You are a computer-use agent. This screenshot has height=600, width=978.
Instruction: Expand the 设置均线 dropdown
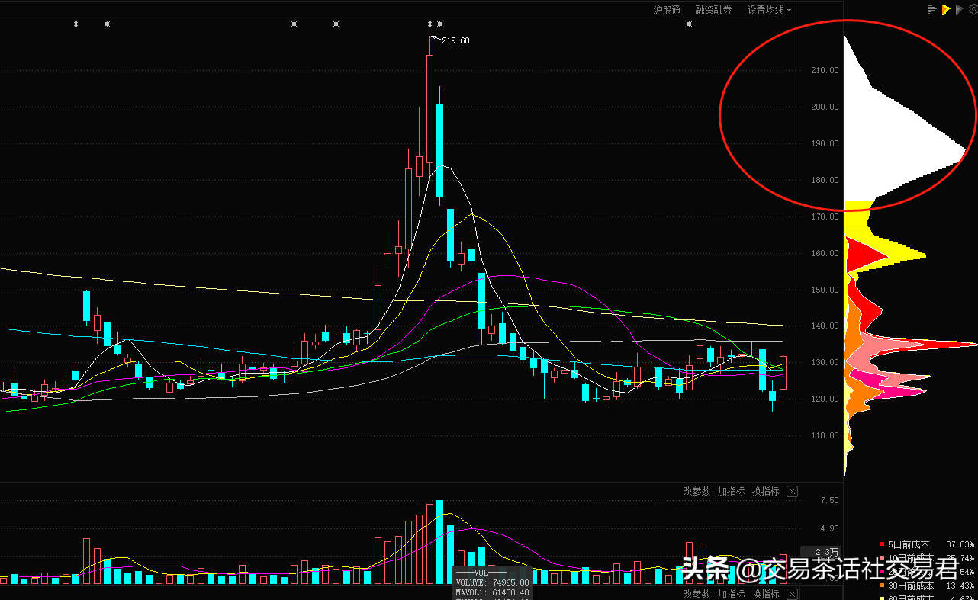point(769,10)
